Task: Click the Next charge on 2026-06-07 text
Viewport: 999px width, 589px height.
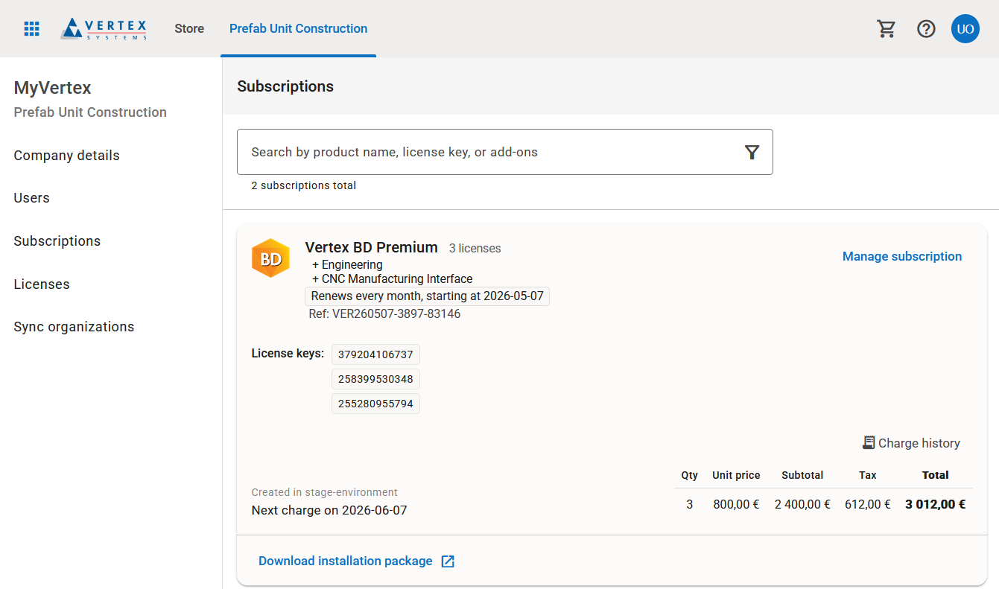Action: pos(329,511)
